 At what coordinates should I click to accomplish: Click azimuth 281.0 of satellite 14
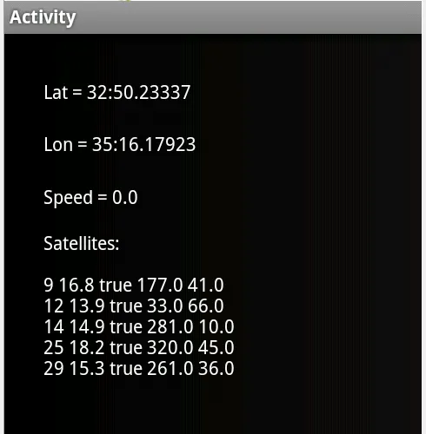pyautogui.click(x=170, y=326)
